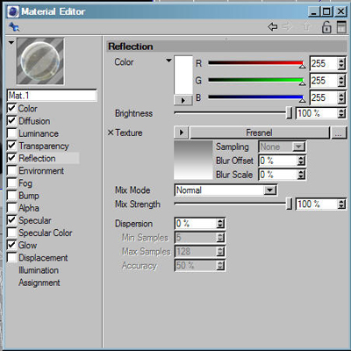Click the Reflection section header text
This screenshot has height=351, width=351.
(x=131, y=47)
